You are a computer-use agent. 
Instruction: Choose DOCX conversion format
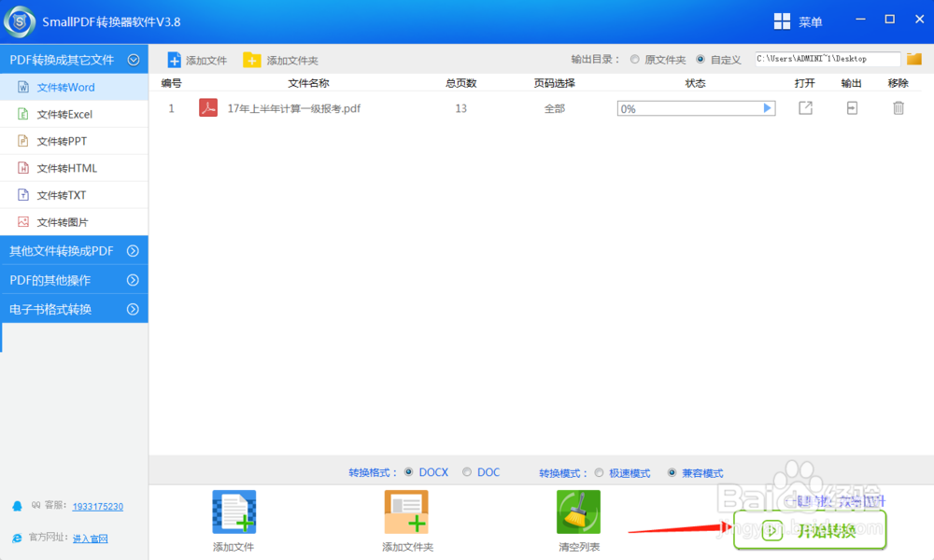pyautogui.click(x=409, y=472)
